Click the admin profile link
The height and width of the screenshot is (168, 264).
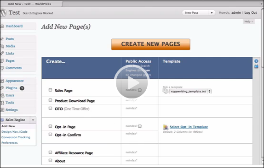(x=236, y=13)
